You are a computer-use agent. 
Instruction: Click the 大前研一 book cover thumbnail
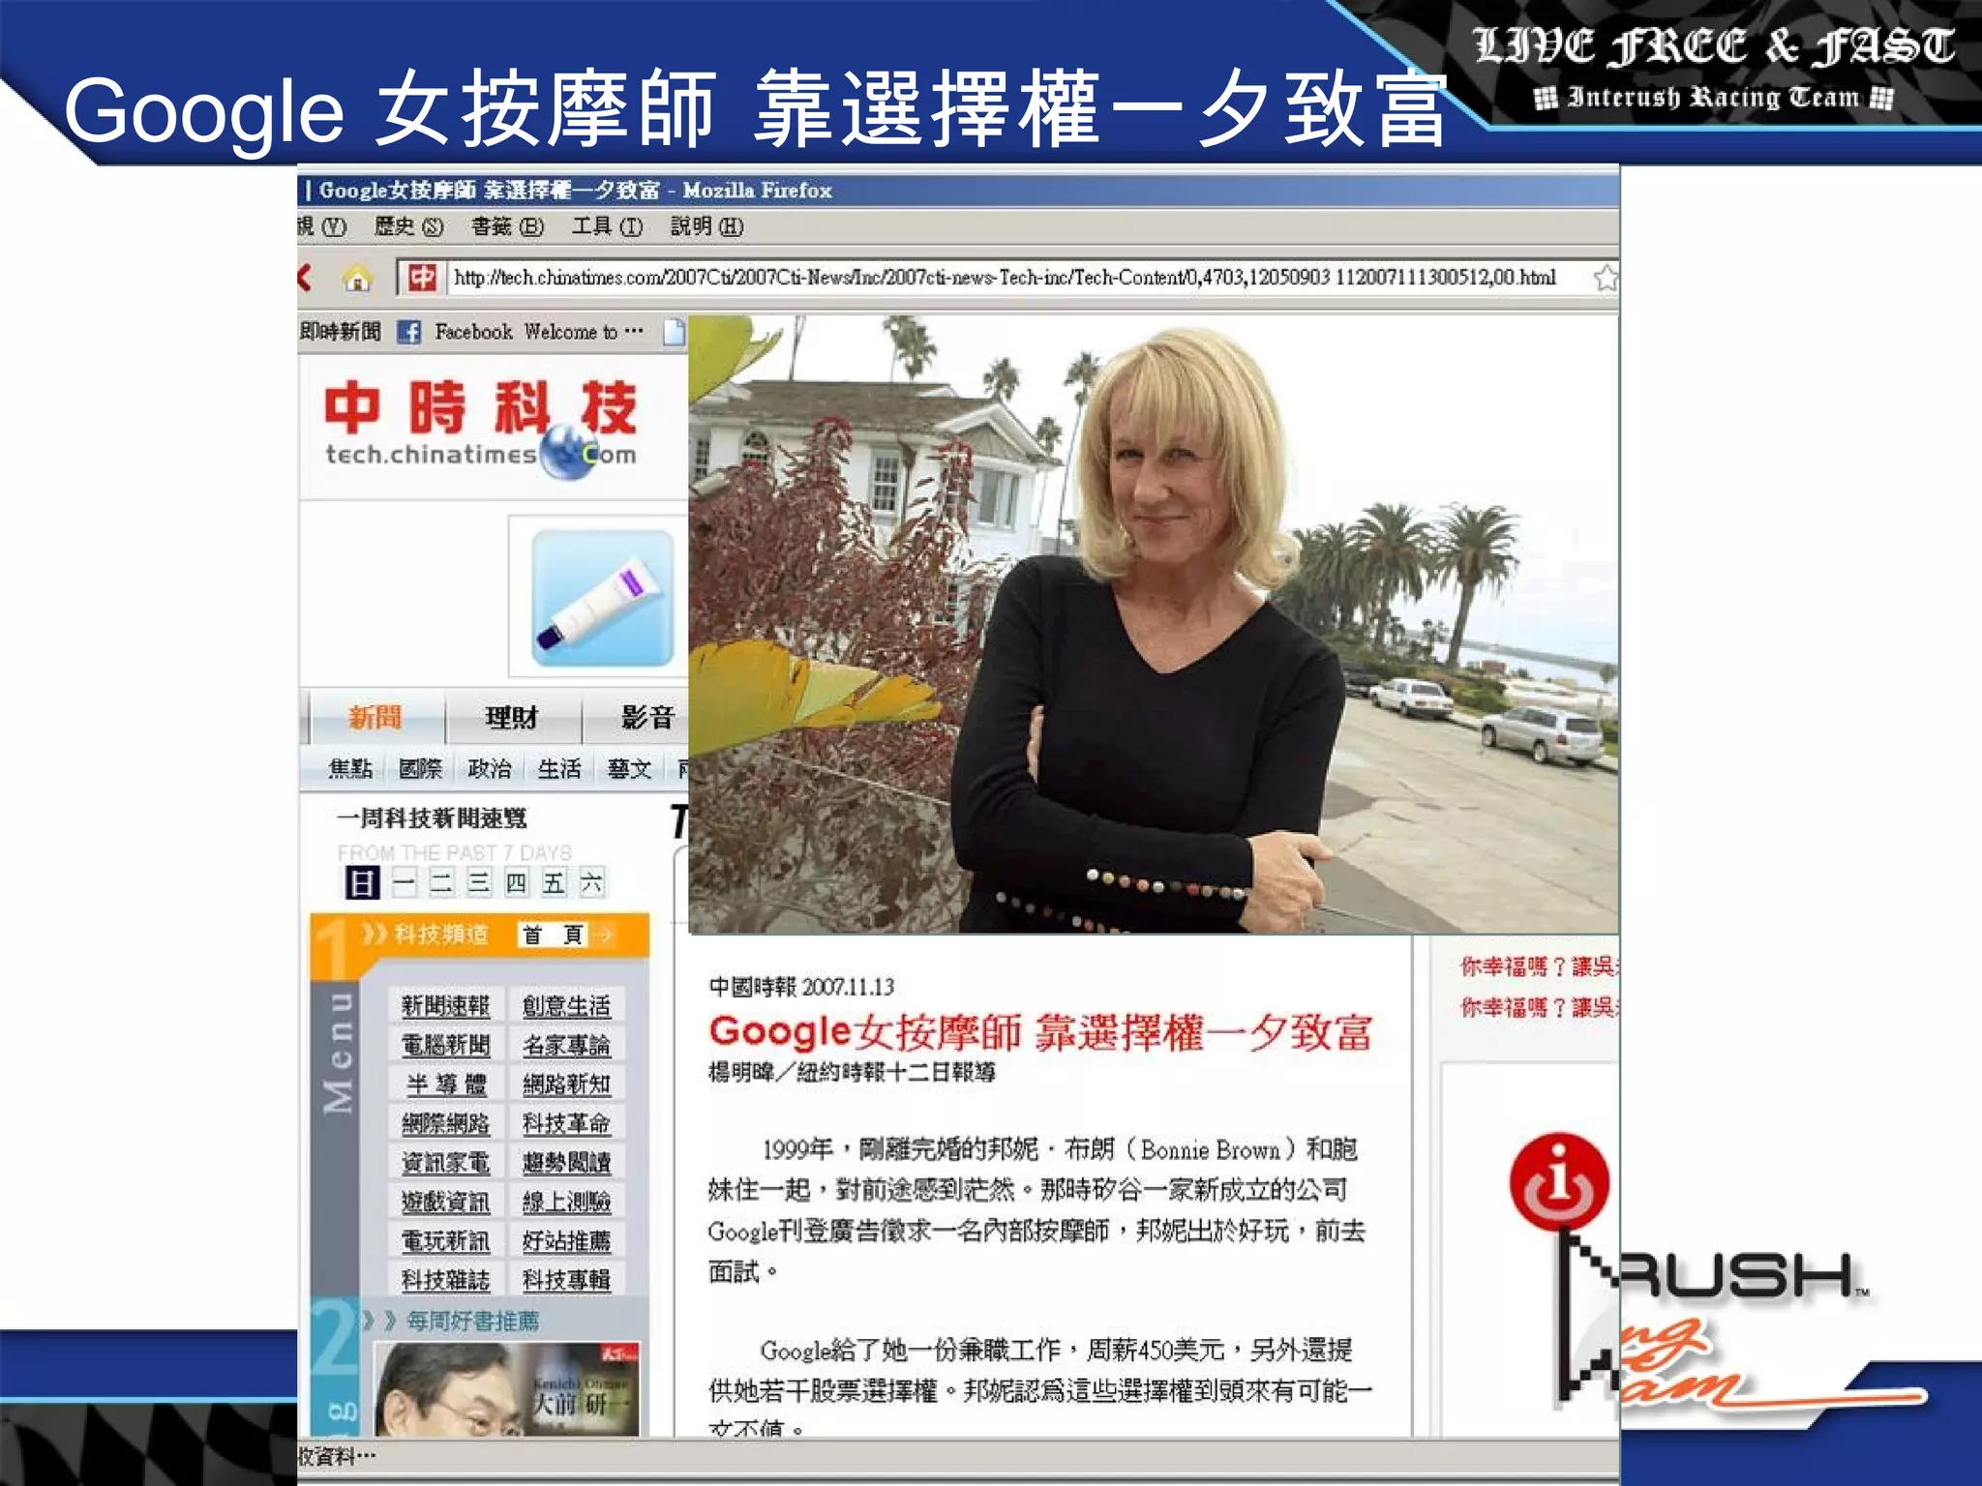(x=506, y=1389)
